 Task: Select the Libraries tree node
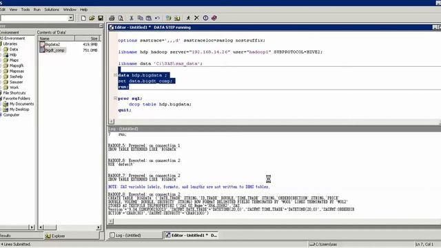click(10, 44)
